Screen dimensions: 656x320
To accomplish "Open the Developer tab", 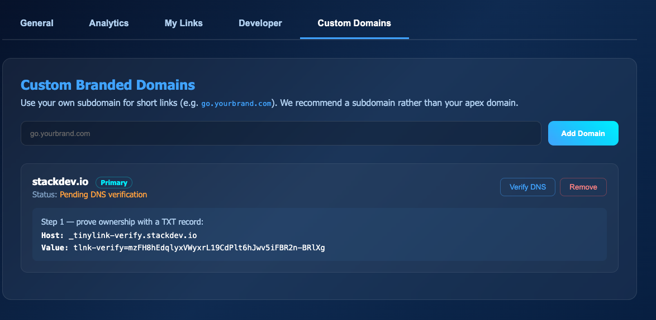I will [x=260, y=23].
